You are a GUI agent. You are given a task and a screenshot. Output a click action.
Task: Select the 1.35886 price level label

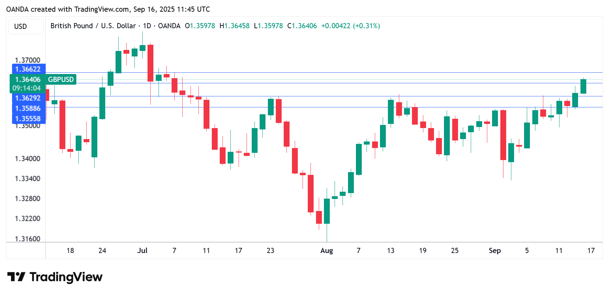pos(28,108)
